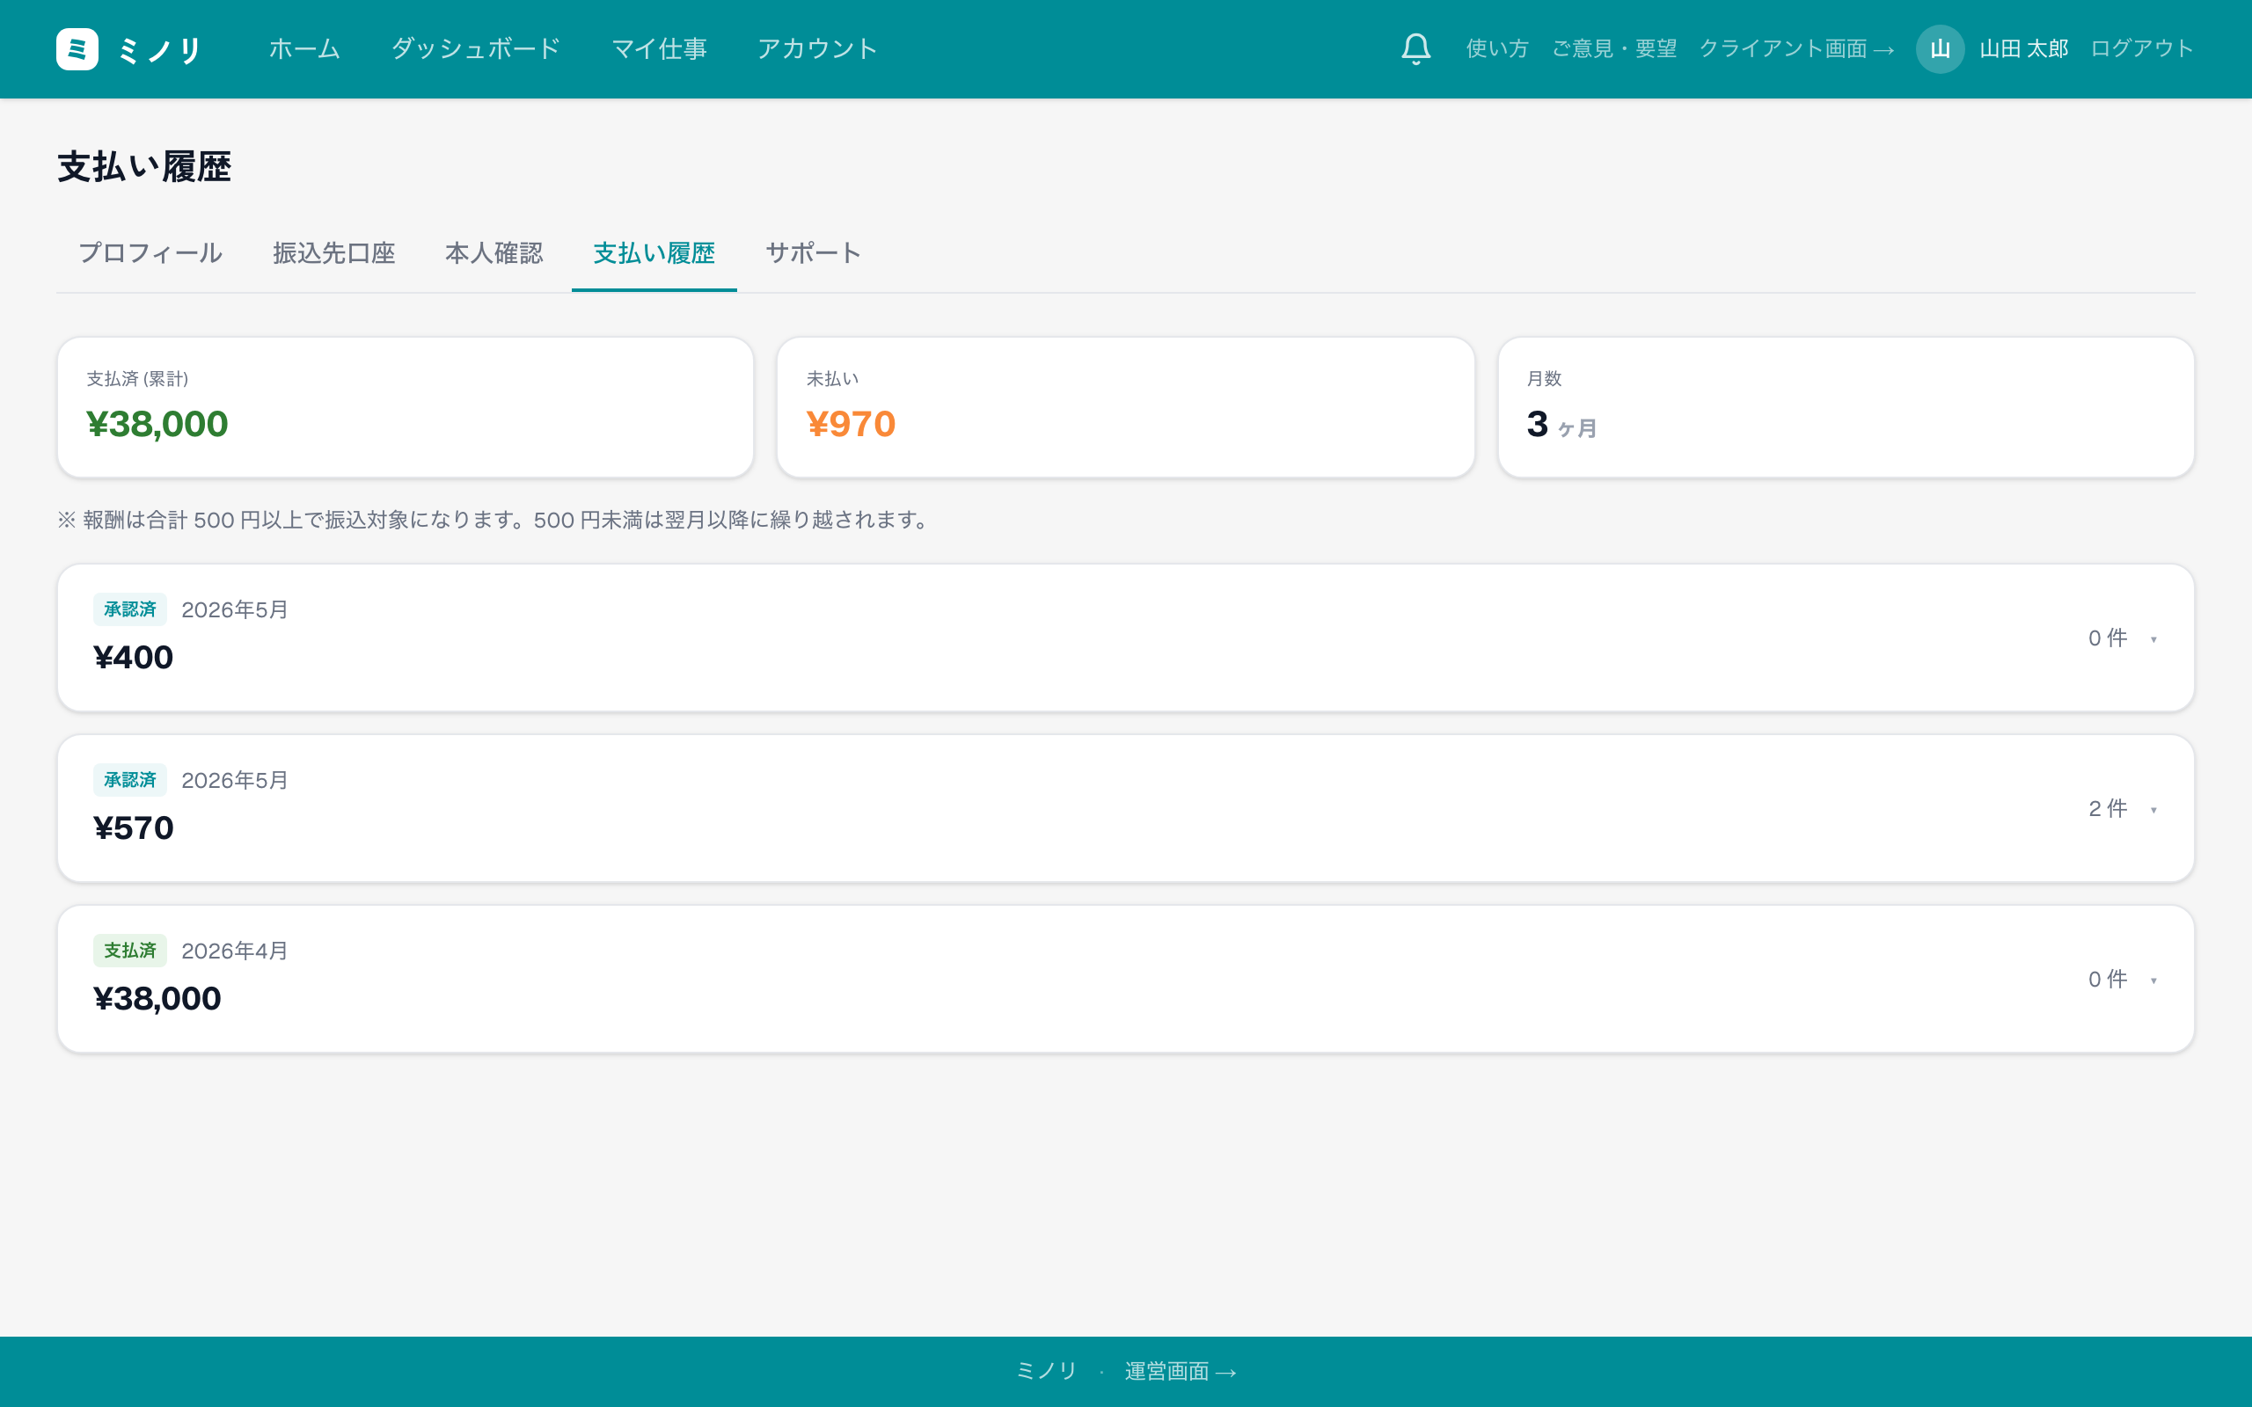Expand the ¥400 payment row arrow
This screenshot has width=2252, height=1407.
pyautogui.click(x=2153, y=639)
